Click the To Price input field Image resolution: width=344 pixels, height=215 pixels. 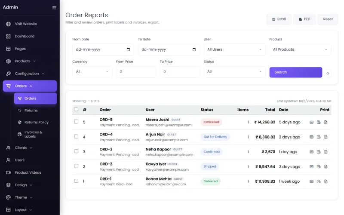point(180,72)
